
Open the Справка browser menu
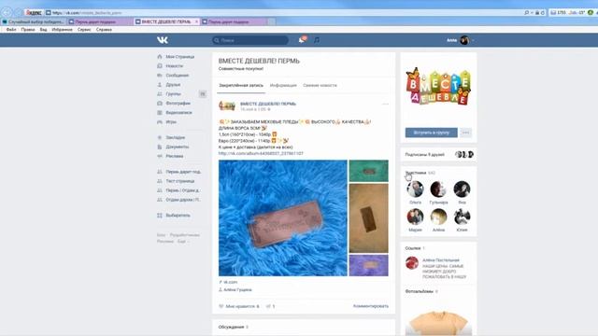(x=104, y=29)
